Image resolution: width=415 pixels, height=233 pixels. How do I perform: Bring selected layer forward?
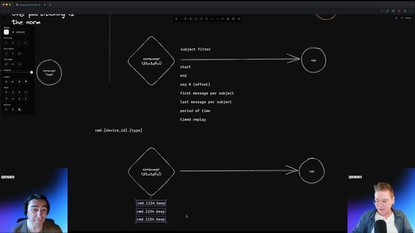tap(19, 82)
